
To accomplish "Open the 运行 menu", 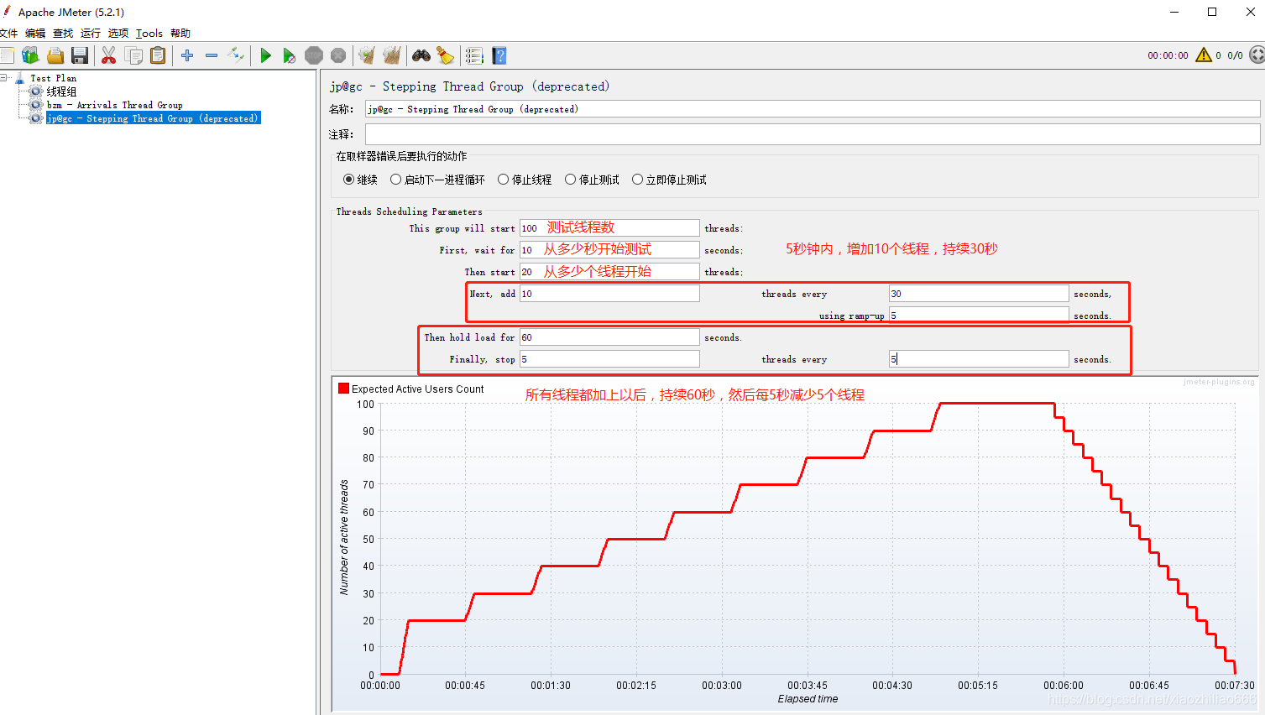I will click(x=91, y=34).
